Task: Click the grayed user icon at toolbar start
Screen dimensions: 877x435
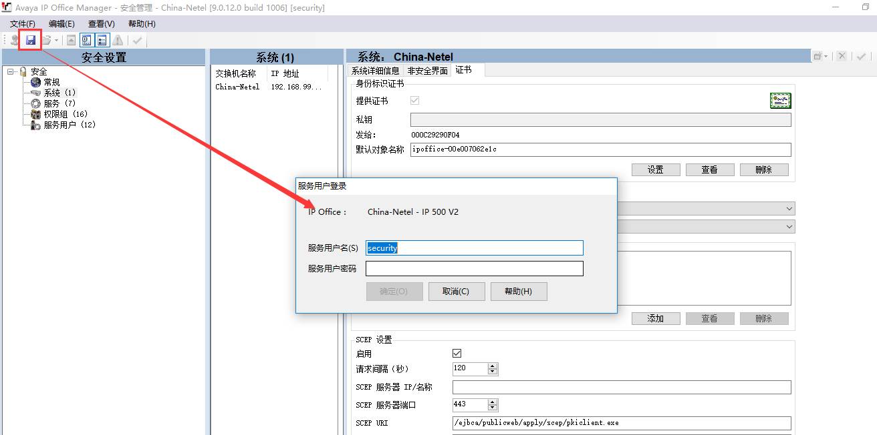Action: tap(14, 40)
